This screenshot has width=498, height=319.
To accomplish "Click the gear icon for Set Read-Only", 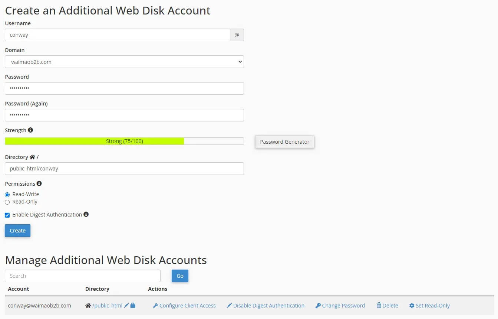I will [x=412, y=305].
